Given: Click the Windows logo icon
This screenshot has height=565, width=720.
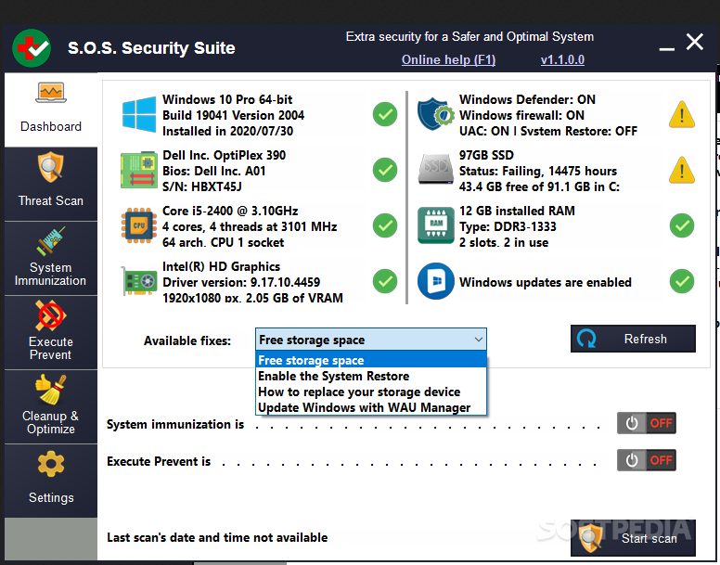Looking at the screenshot, I should click(x=139, y=115).
